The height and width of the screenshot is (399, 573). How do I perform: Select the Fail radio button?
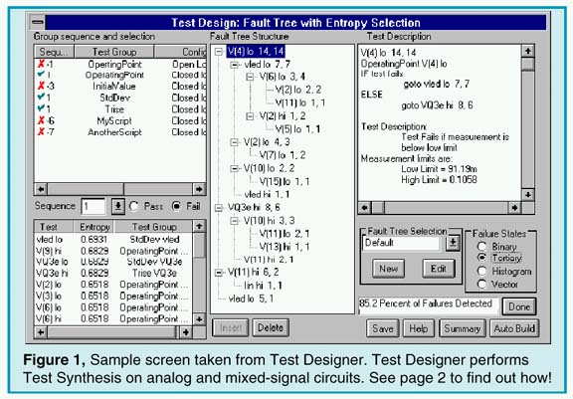click(176, 206)
